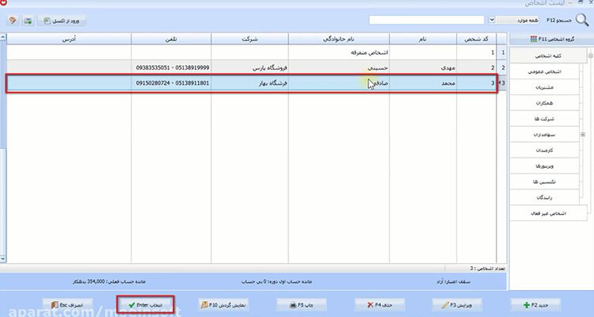Select رانندگان group
Screen dimensions: 594x317
(x=544, y=197)
